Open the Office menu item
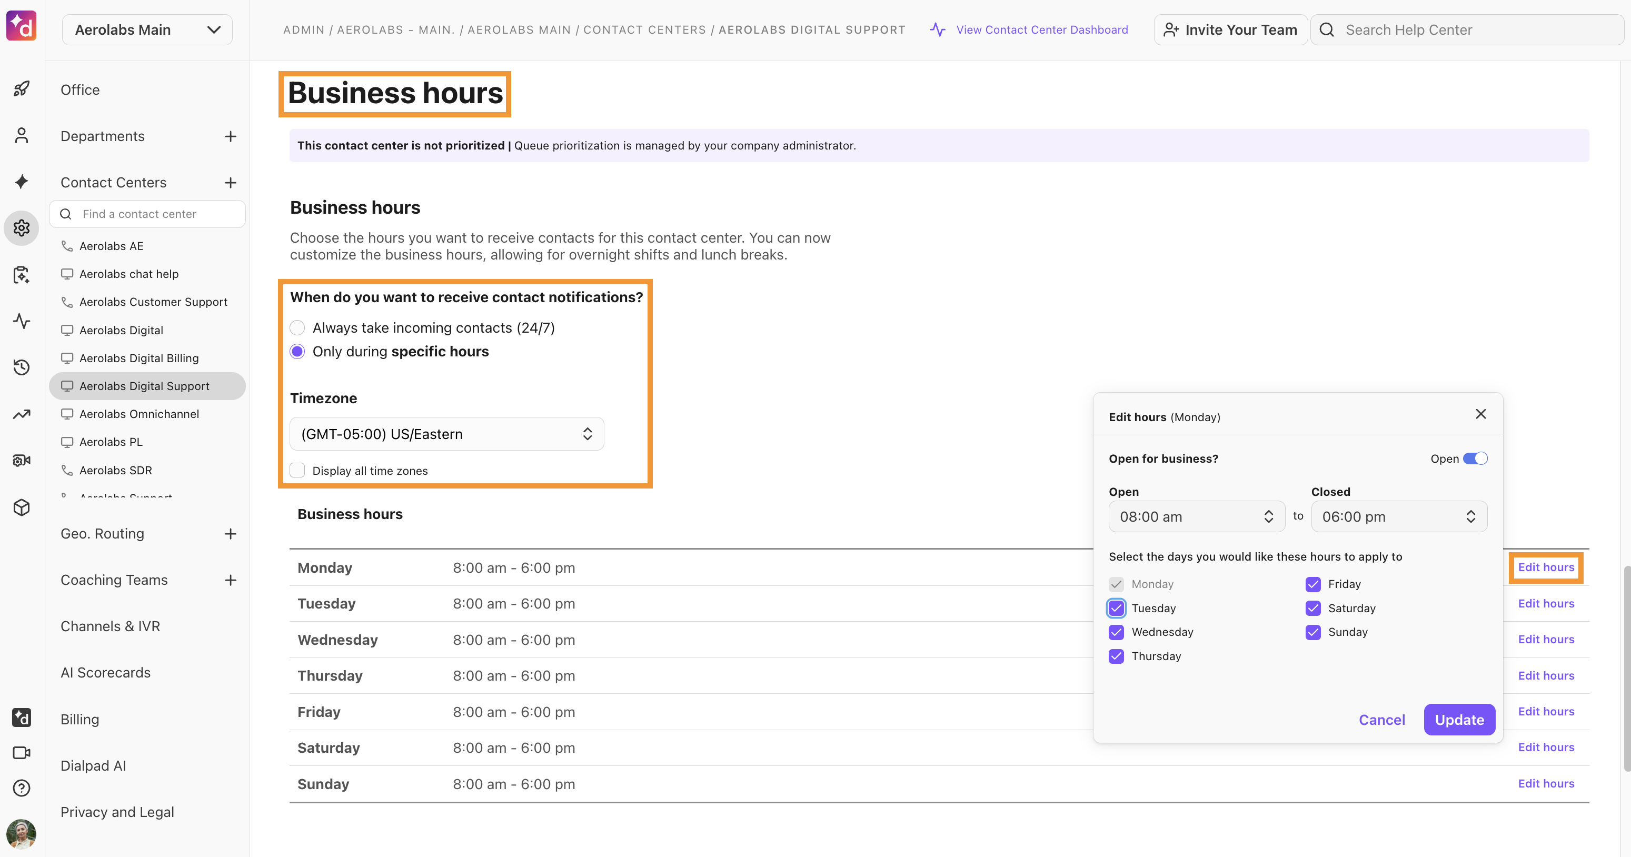This screenshot has width=1631, height=857. pos(80,90)
